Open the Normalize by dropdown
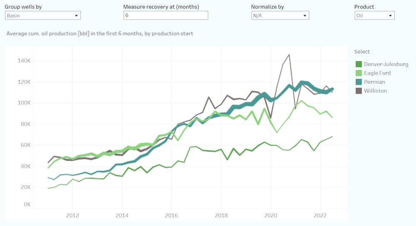 [x=280, y=15]
